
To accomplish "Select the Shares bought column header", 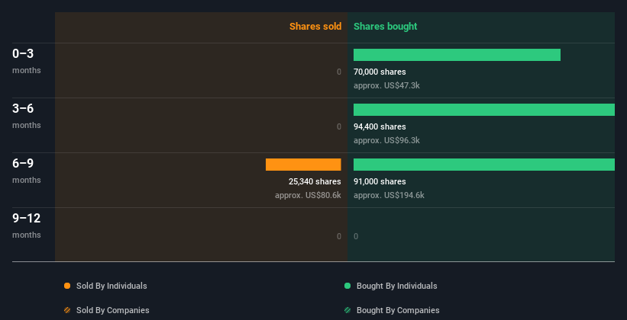I will click(385, 27).
